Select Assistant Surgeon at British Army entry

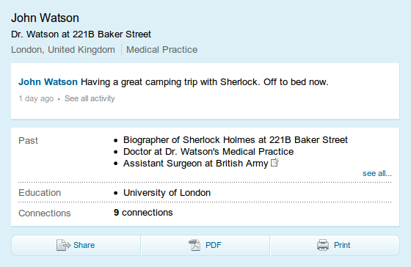[195, 164]
